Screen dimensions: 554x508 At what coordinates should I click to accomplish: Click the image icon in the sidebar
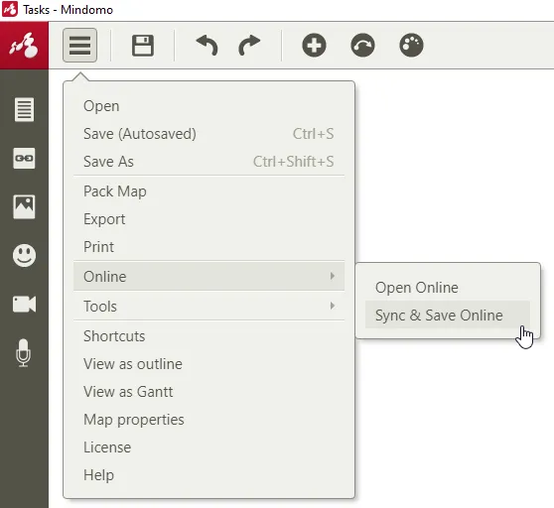pyautogui.click(x=24, y=207)
